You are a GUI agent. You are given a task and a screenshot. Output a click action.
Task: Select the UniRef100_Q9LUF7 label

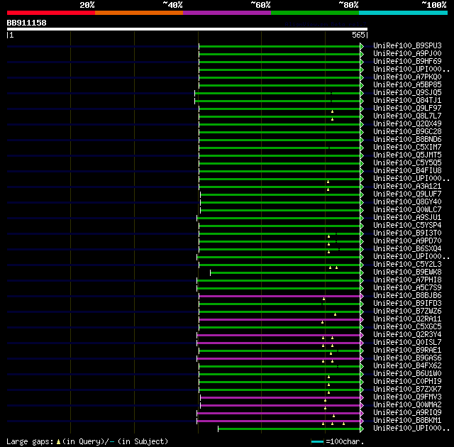[x=407, y=194]
